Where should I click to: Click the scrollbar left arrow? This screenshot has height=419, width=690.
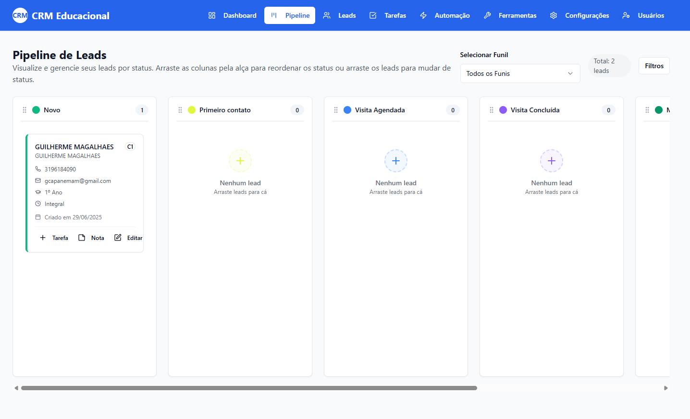coord(16,388)
